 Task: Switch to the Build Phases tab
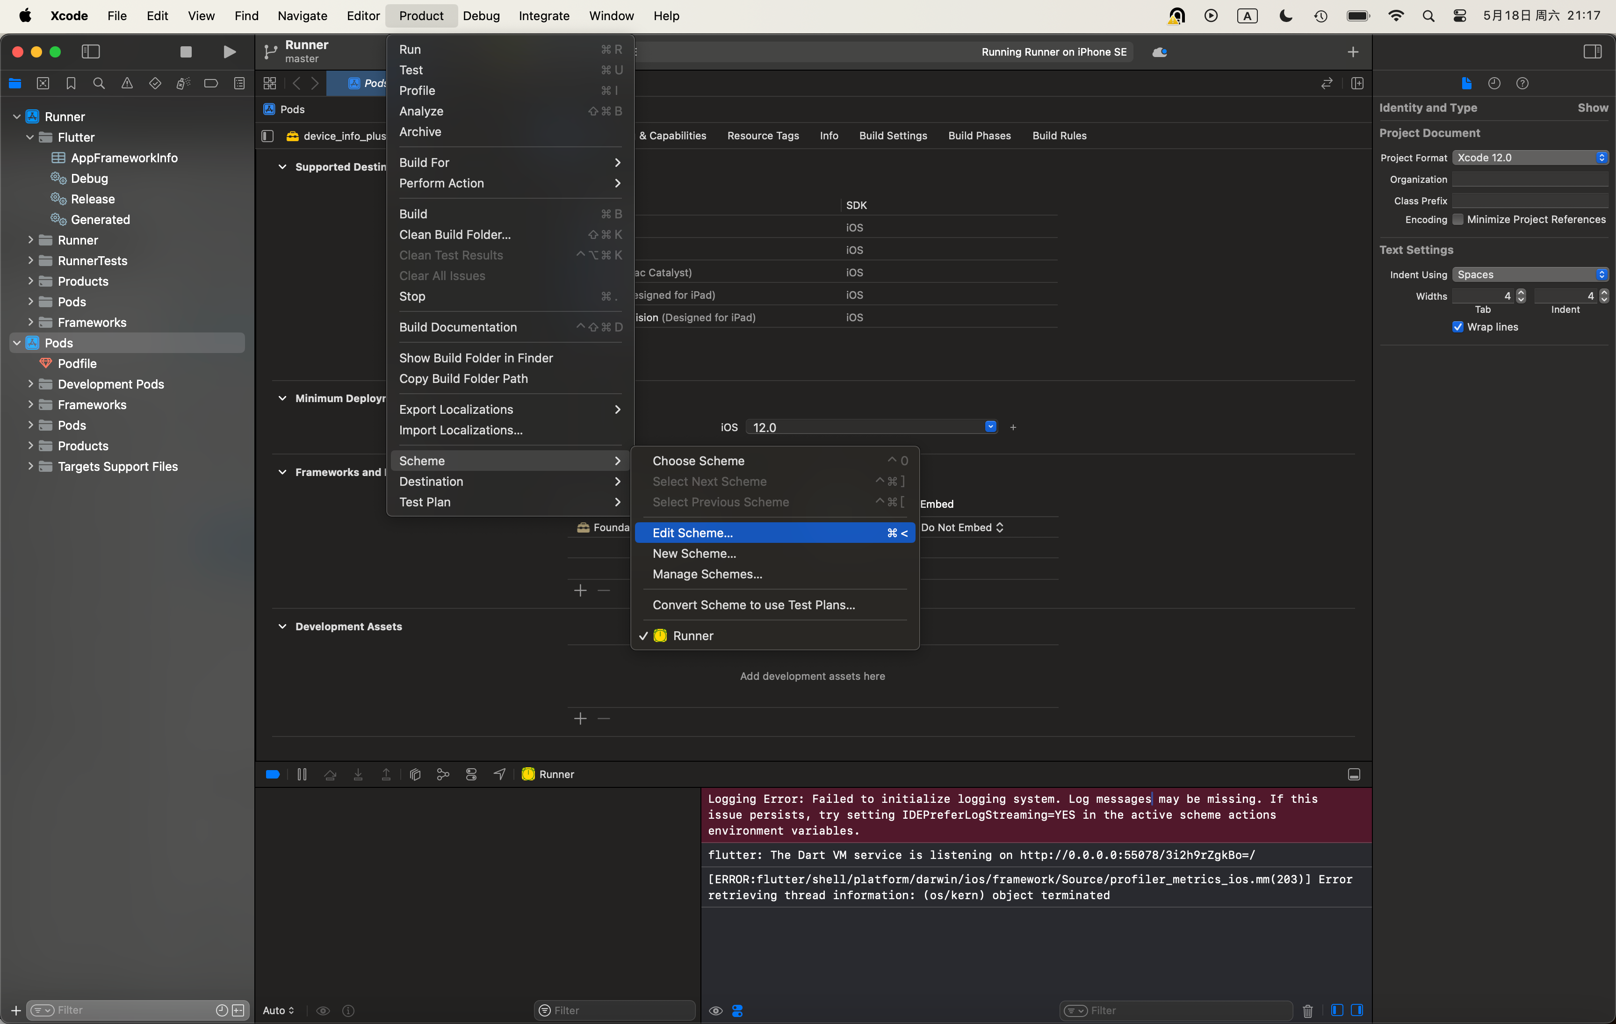tap(979, 136)
